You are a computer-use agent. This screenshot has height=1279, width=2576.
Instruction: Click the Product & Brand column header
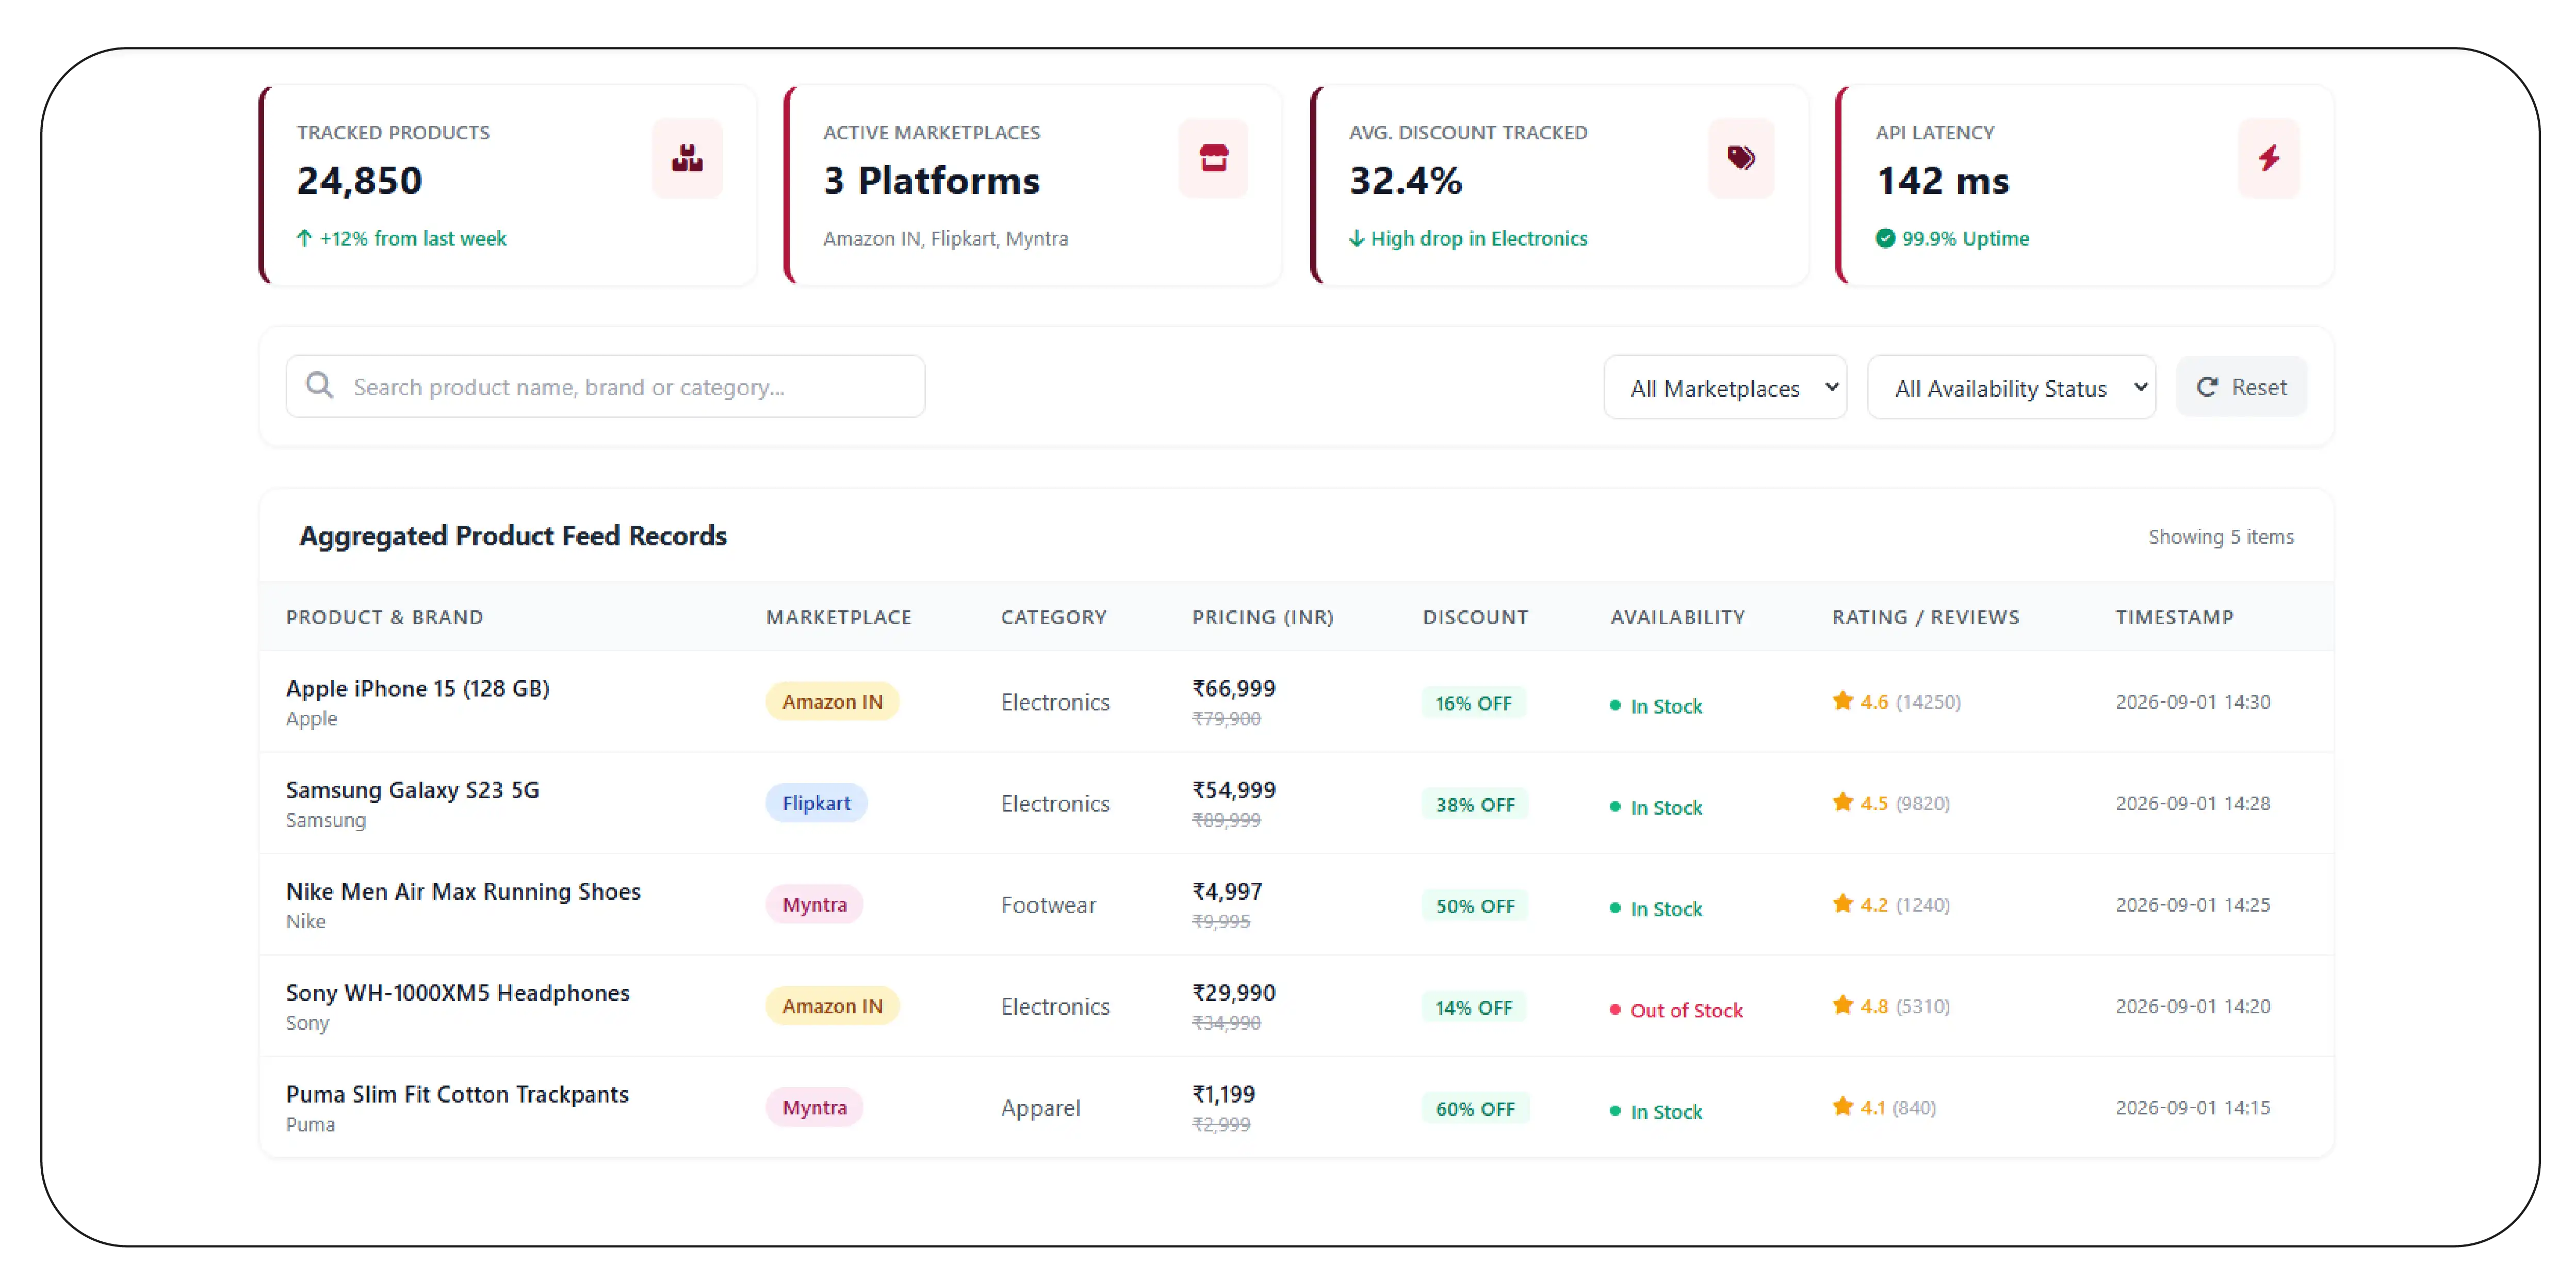384,617
